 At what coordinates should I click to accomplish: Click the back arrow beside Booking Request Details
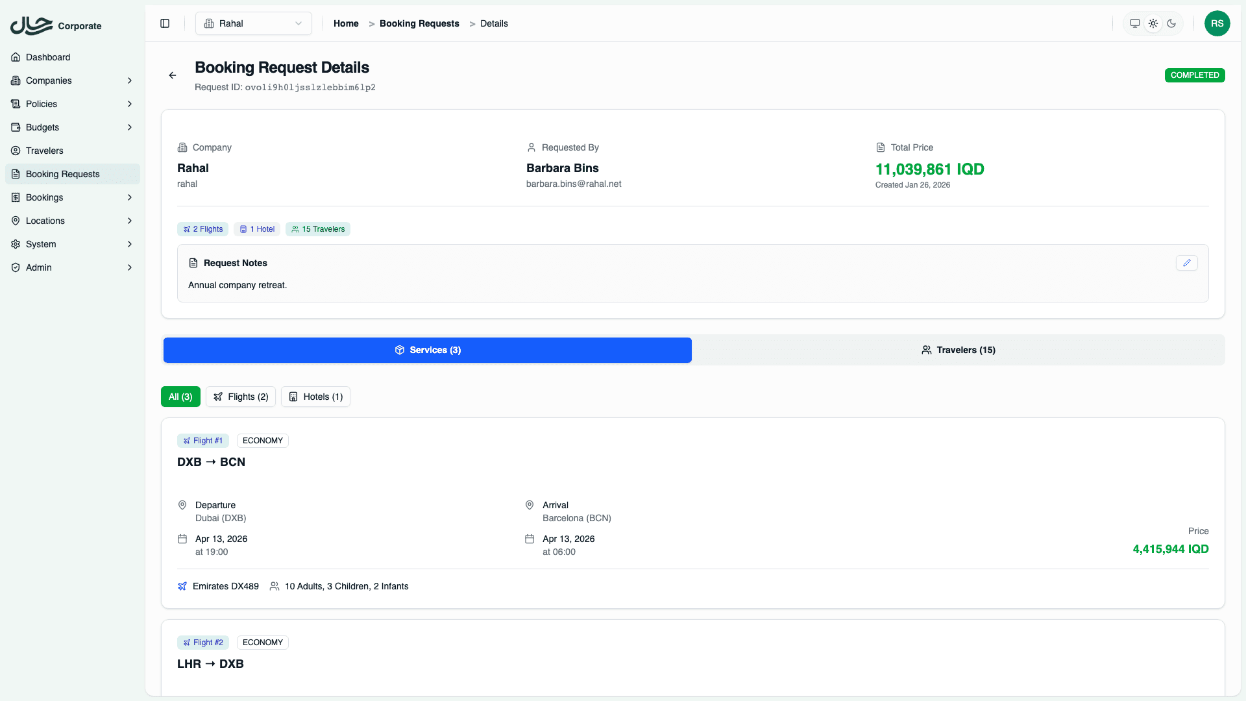coord(173,75)
